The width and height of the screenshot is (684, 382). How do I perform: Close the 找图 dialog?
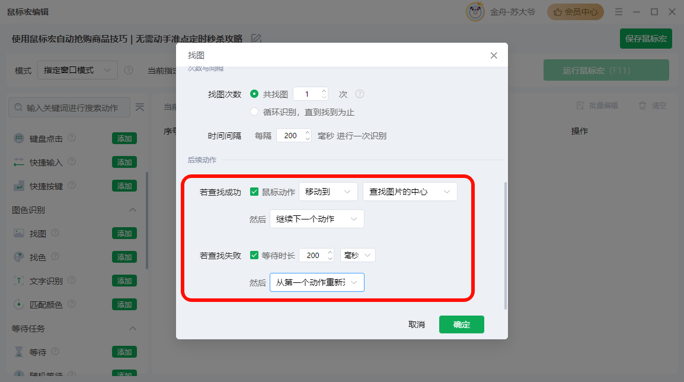493,55
